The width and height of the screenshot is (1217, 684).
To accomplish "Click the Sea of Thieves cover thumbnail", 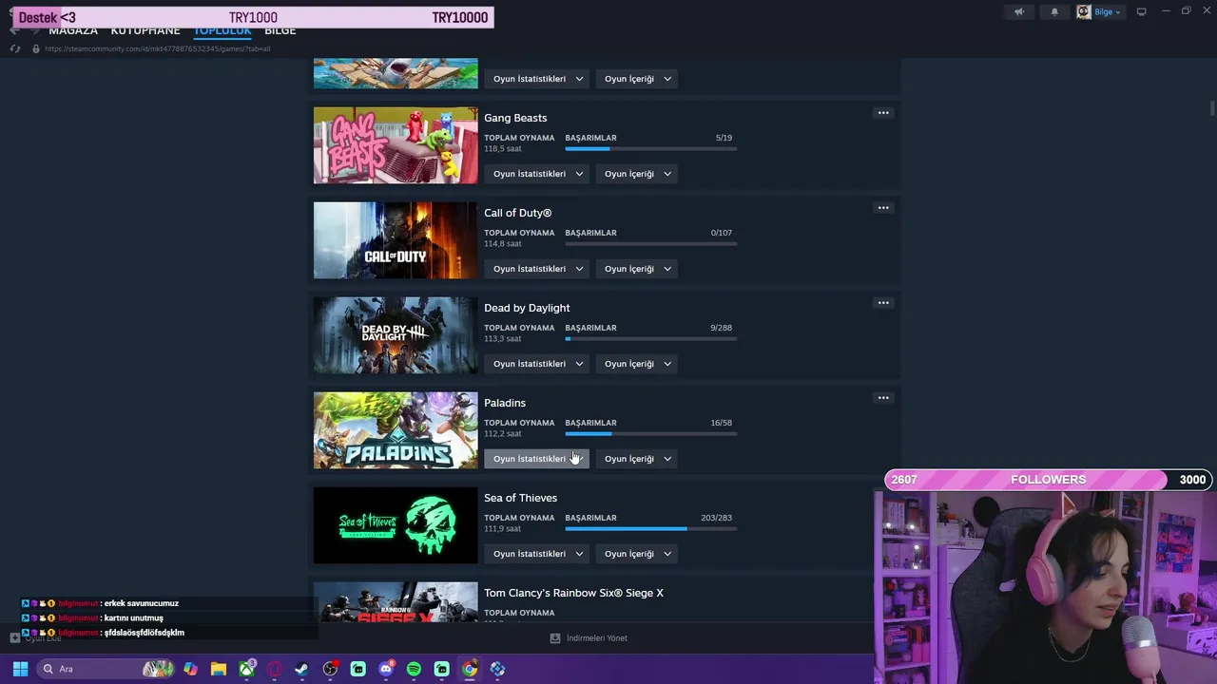I will [x=396, y=525].
